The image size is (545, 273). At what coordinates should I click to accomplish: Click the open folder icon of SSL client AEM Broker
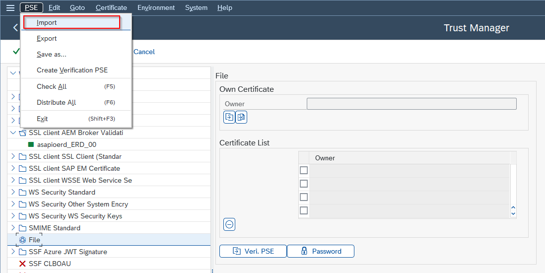(x=23, y=133)
